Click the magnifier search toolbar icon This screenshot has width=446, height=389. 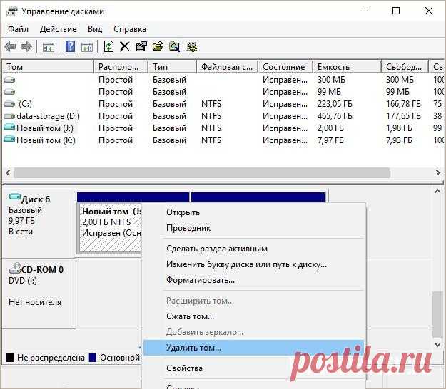coord(174,47)
